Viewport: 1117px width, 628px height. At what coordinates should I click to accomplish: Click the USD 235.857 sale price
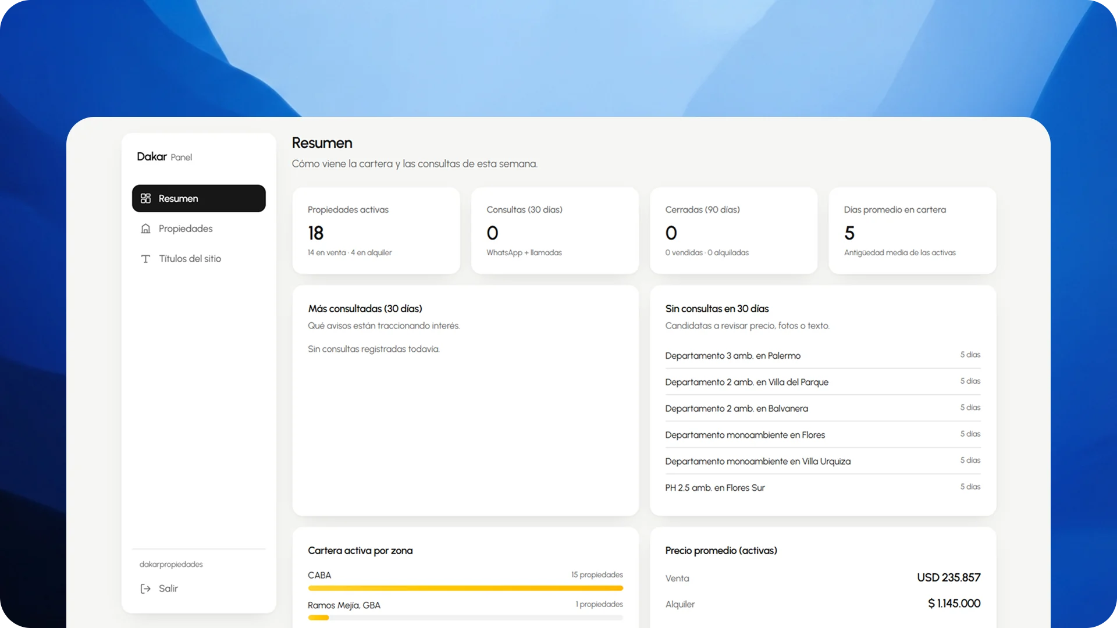point(949,577)
